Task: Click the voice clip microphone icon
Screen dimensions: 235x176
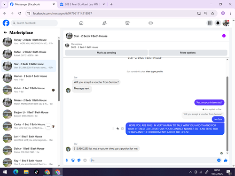Action: 67,160
